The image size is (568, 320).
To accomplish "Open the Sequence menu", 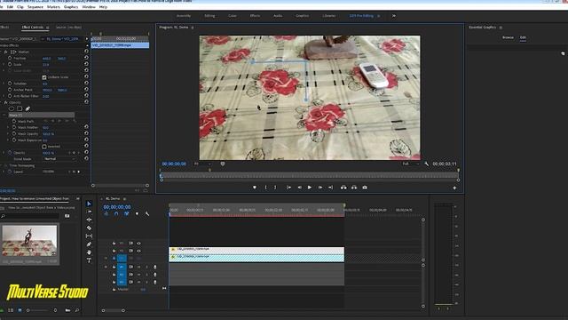I will click(35, 7).
